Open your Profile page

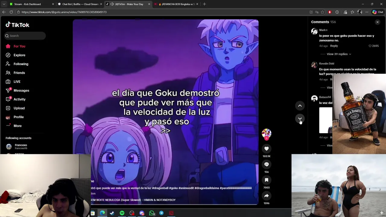pos(18,117)
